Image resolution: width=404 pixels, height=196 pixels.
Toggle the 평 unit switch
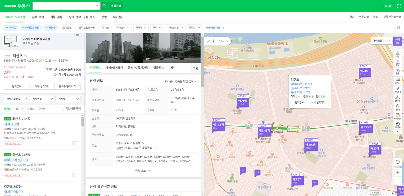click(x=195, y=68)
